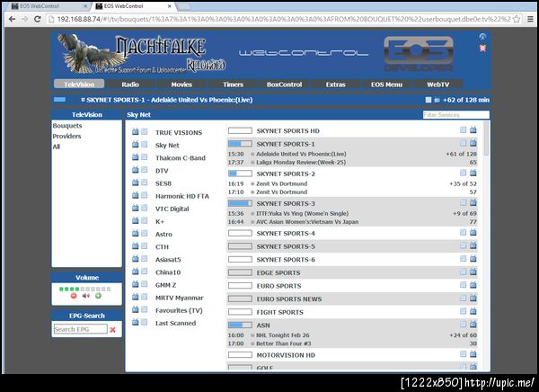Viewport: 539px width, 392px height.
Task: Click the EPG list icon beside K+ bouquet
Action: [x=145, y=220]
